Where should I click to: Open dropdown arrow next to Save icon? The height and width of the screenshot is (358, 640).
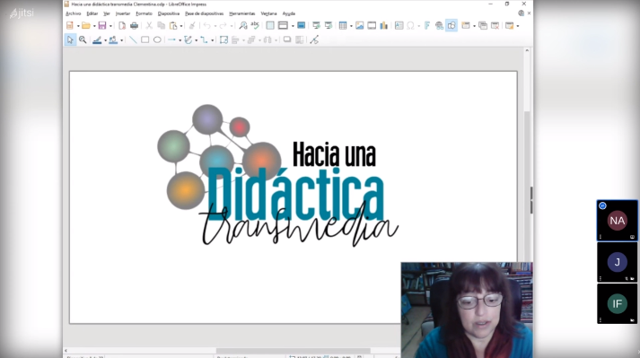(x=110, y=26)
